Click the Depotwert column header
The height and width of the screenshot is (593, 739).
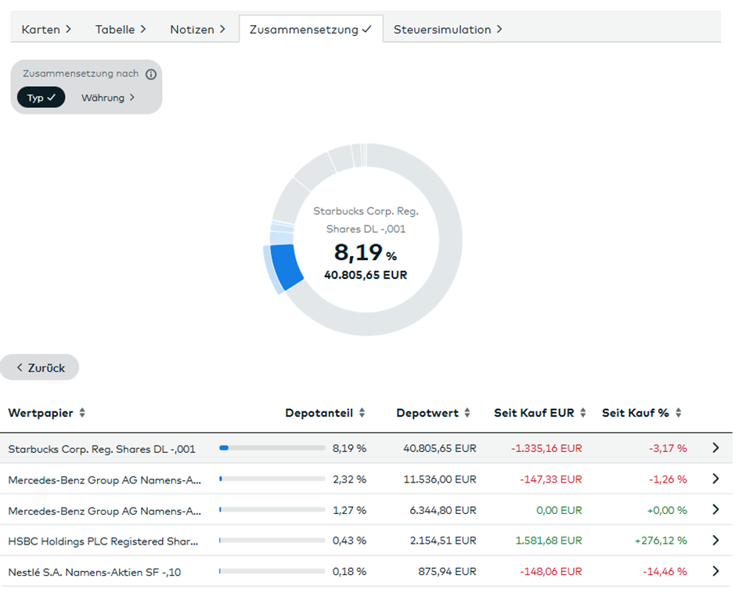[x=427, y=413]
